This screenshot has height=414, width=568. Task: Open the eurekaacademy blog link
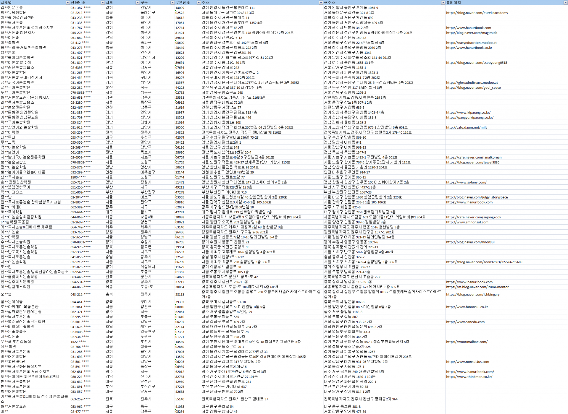tap(477, 13)
